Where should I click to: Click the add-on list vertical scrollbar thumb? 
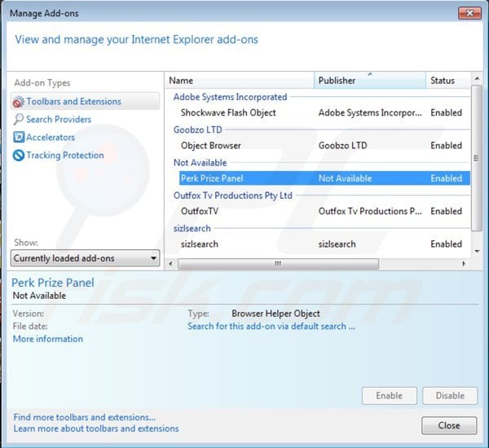click(477, 158)
